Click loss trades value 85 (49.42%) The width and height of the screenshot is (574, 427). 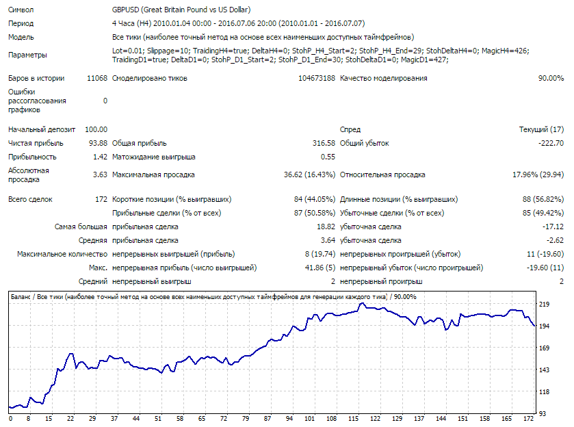click(543, 213)
